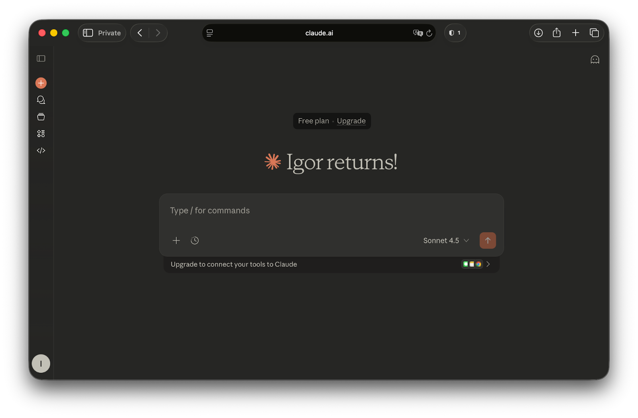
Task: Expand the connect tools banner chevron
Action: (x=488, y=264)
